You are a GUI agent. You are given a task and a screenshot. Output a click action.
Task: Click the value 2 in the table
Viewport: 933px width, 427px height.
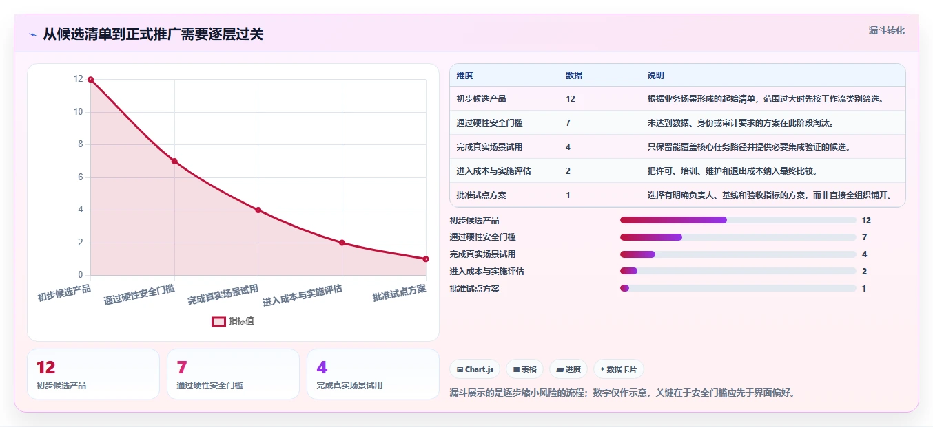click(x=568, y=171)
